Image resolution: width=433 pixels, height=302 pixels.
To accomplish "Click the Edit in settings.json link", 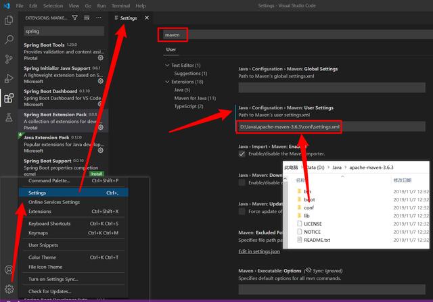I will pyautogui.click(x=259, y=251).
